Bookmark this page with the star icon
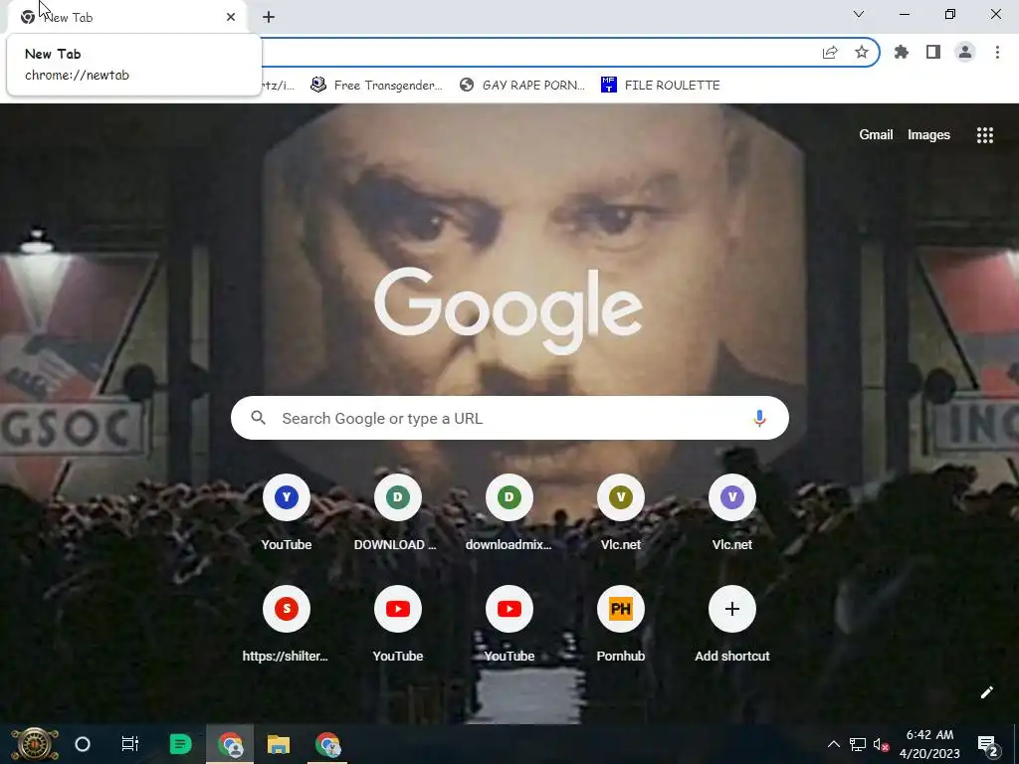This screenshot has height=764, width=1019. [x=862, y=53]
